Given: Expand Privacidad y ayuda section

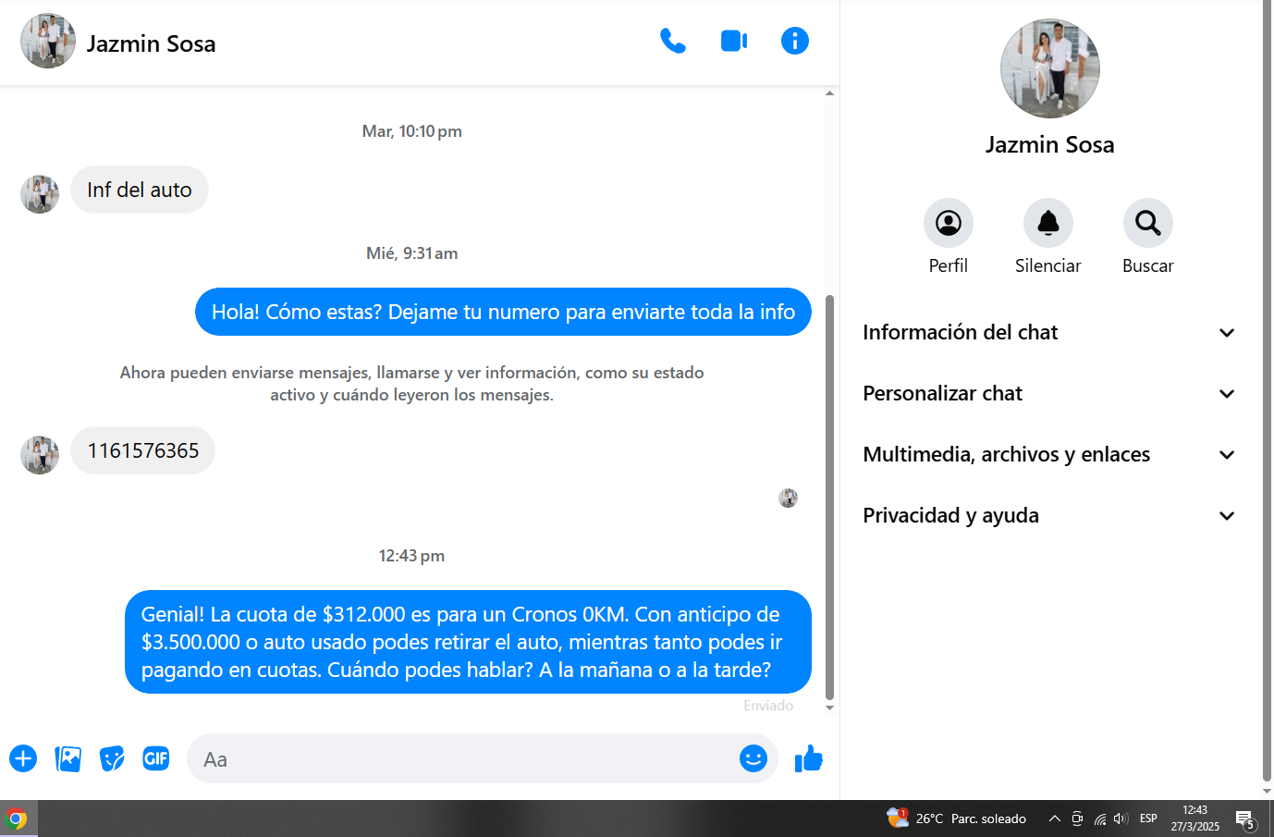Looking at the screenshot, I should tap(1049, 516).
